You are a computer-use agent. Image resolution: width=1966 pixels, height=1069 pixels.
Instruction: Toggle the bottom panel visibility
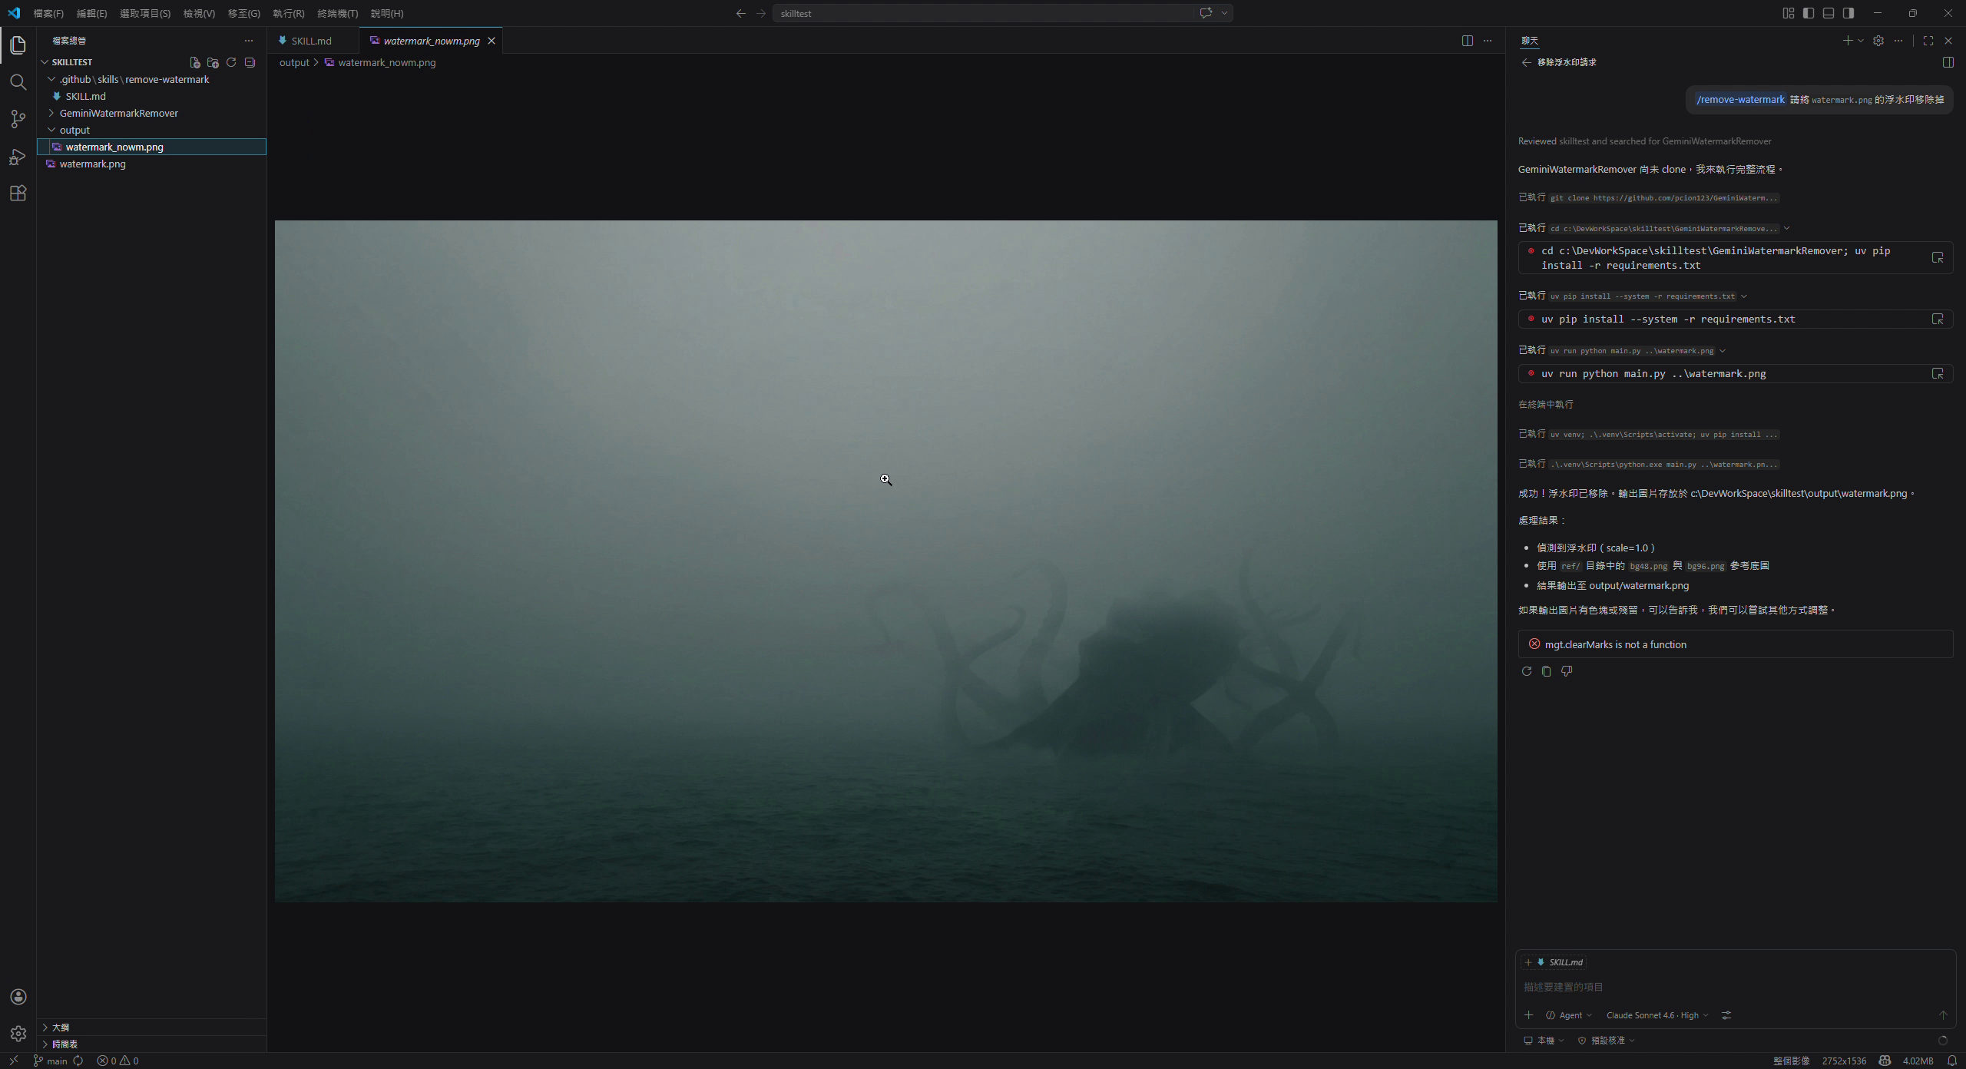point(1829,13)
